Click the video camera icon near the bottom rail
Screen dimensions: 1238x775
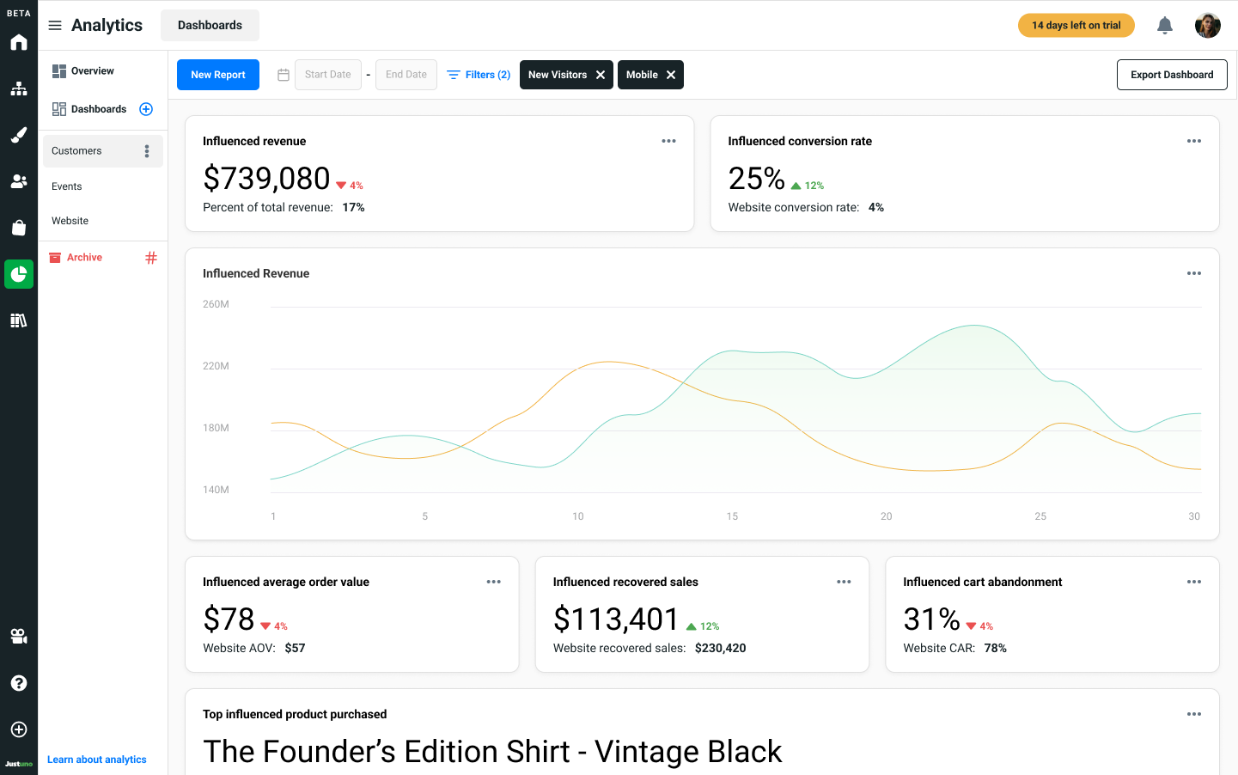click(x=19, y=636)
